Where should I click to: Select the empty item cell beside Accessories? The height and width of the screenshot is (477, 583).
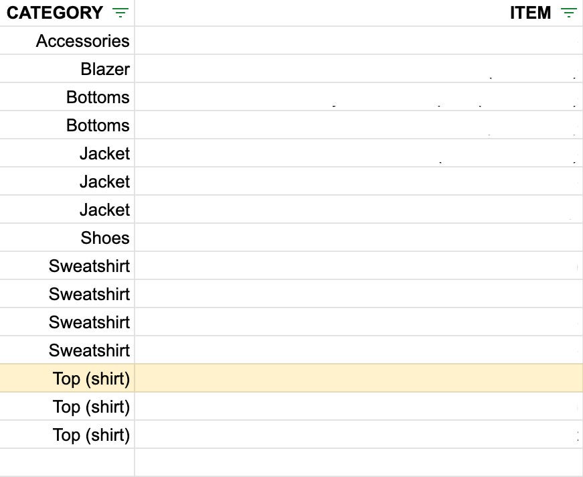[x=359, y=41]
